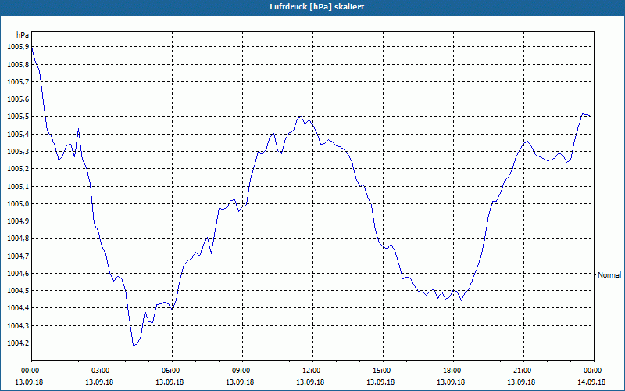Viewport: 625px width, 391px height.
Task: Click the 12:00 time label
Action: [x=312, y=371]
